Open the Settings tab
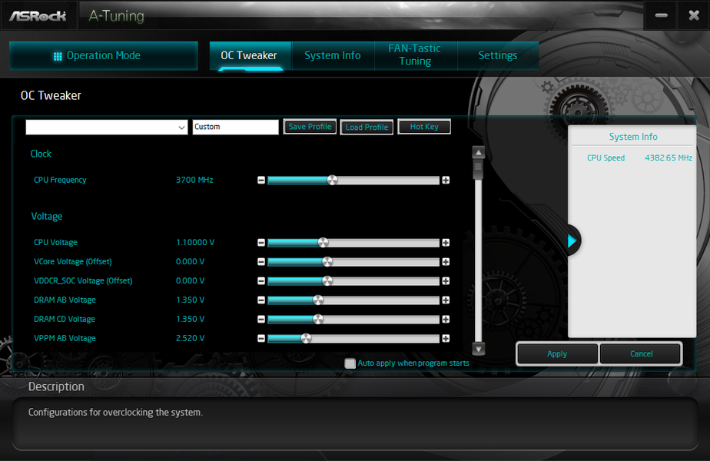Screen dimensions: 710x461 point(498,55)
